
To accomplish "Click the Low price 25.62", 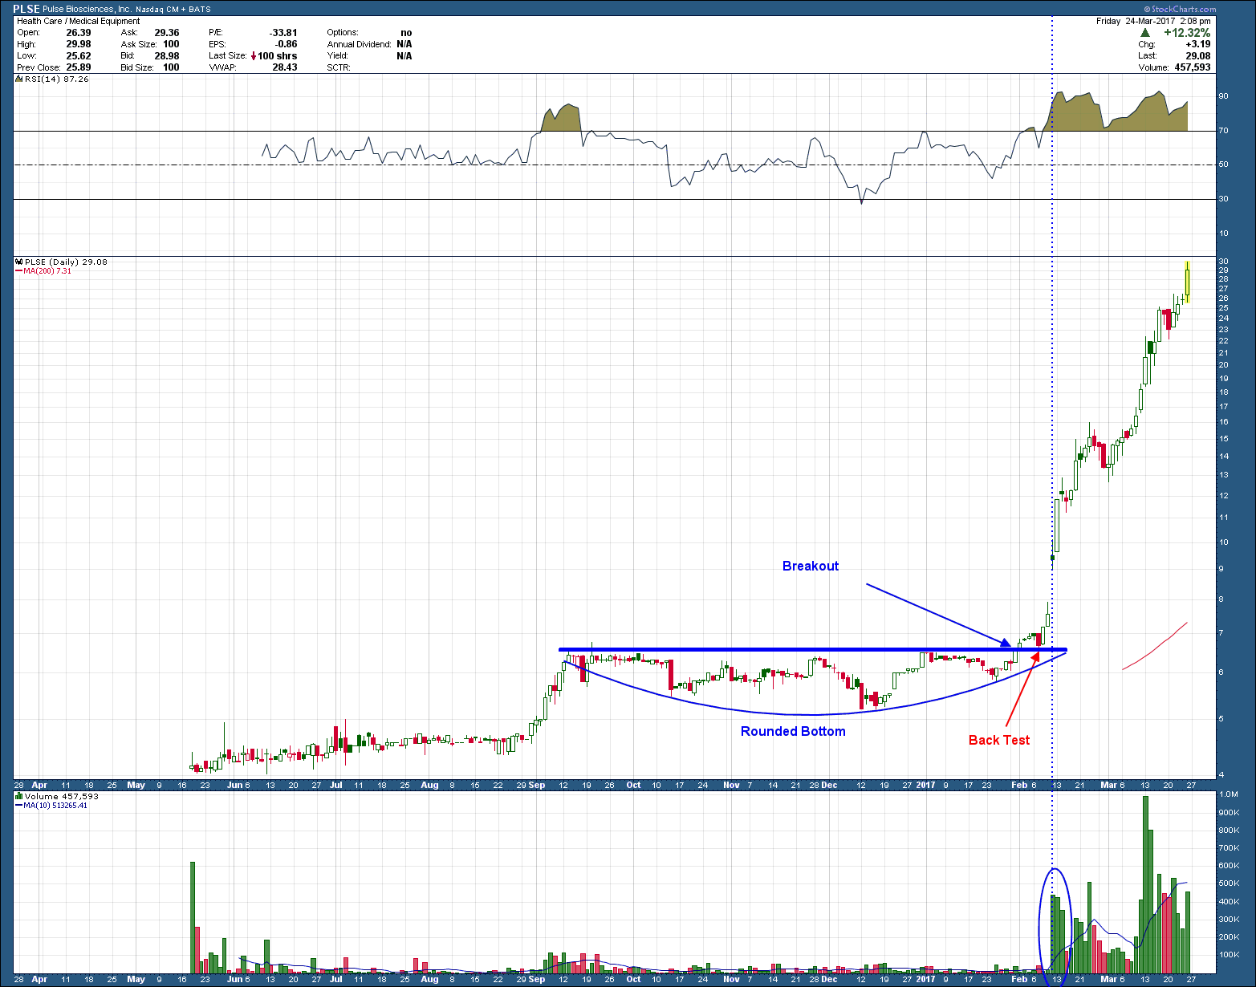I will pyautogui.click(x=79, y=56).
